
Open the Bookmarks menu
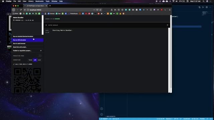(x=39, y=1)
